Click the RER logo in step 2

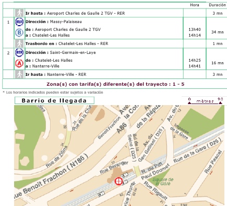19,53
